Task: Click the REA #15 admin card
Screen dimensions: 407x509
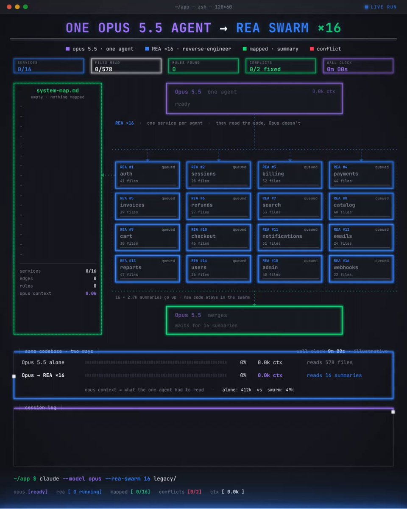Action: [x=290, y=269]
